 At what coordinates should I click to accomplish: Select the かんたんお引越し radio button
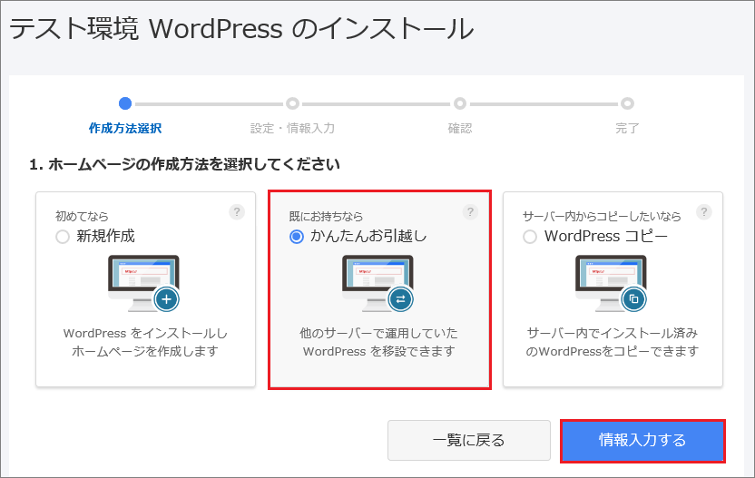tap(297, 237)
